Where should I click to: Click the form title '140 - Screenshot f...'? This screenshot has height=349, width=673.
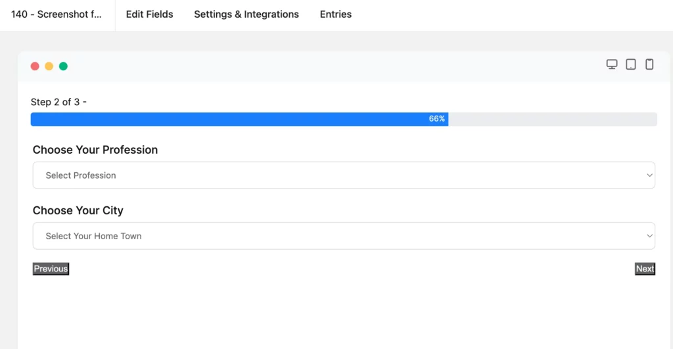57,14
